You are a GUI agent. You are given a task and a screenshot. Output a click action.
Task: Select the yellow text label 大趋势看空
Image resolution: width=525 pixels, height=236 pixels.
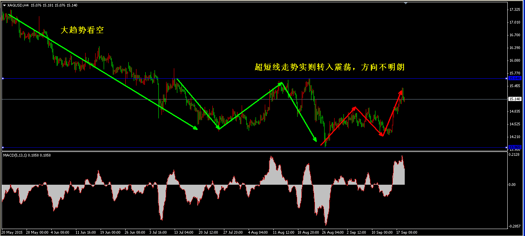[82, 30]
